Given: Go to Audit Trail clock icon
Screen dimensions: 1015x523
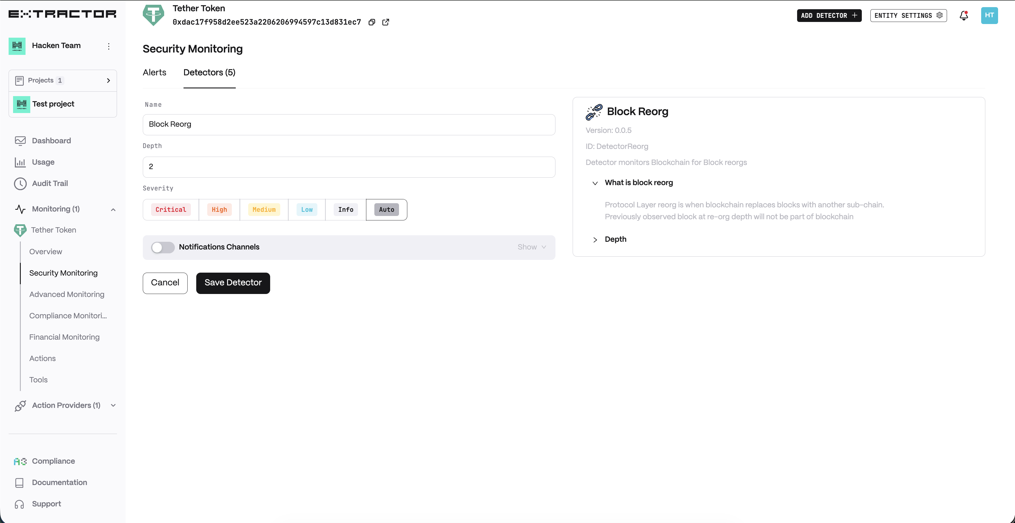Looking at the screenshot, I should tap(20, 184).
